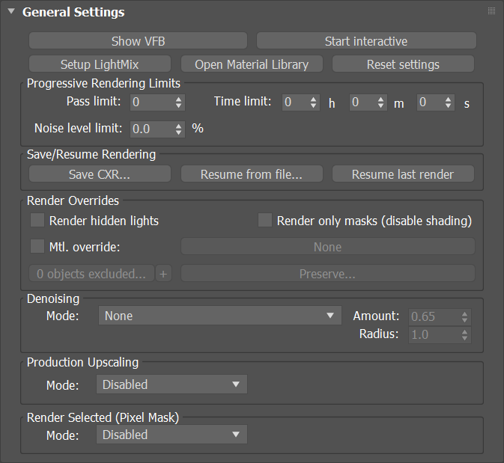The image size is (504, 463).
Task: Click the Time limit minutes spinner arrows
Action: [x=381, y=102]
